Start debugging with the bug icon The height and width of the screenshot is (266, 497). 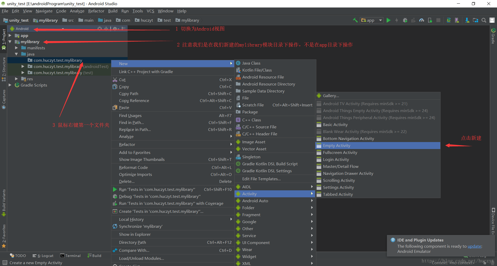[405, 20]
